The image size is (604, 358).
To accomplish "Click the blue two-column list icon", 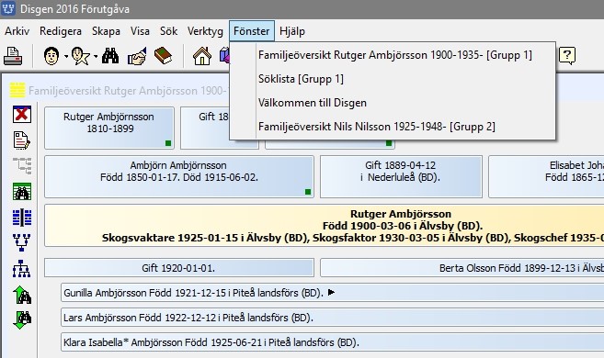I will click(x=22, y=218).
